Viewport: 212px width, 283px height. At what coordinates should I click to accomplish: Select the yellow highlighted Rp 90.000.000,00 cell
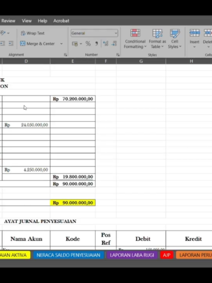coord(73,203)
